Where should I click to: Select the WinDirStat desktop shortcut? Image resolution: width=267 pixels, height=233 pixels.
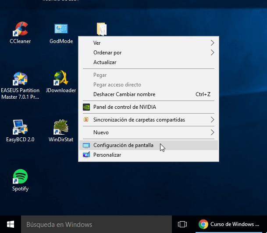tap(61, 131)
